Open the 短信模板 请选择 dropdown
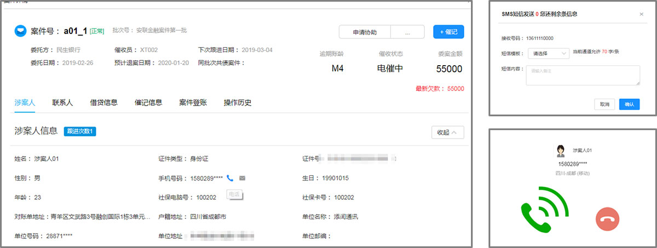657x248 pixels. [549, 53]
